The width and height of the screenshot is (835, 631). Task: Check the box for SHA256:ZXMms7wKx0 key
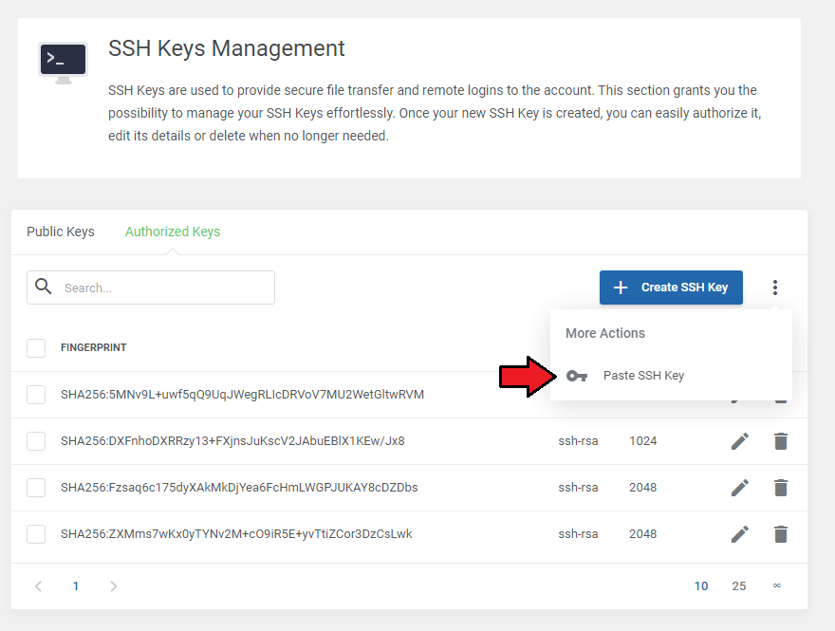[x=36, y=533]
